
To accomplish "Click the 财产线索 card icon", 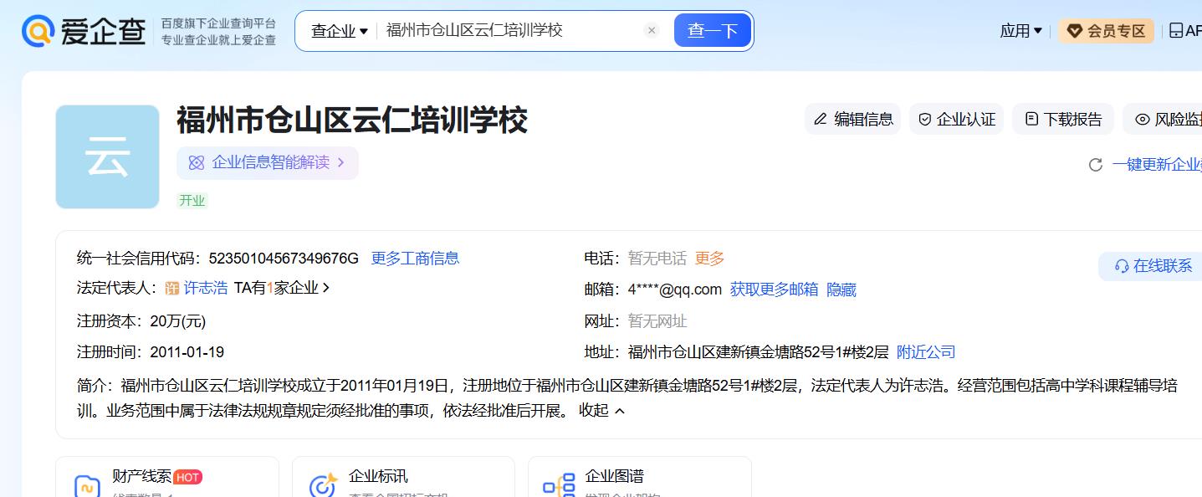I will (87, 485).
